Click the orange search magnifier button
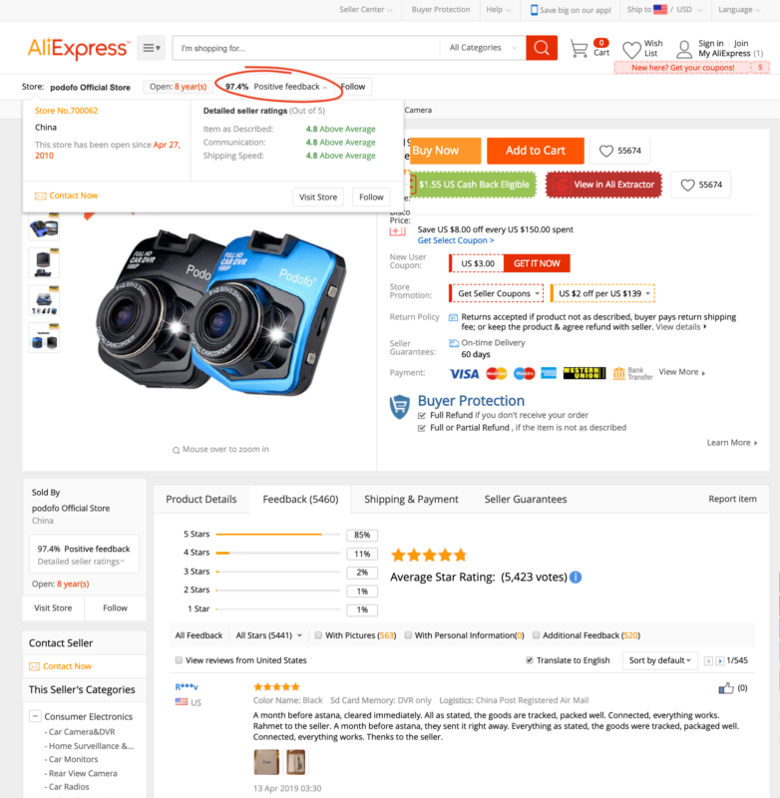The height and width of the screenshot is (798, 780). click(x=542, y=48)
